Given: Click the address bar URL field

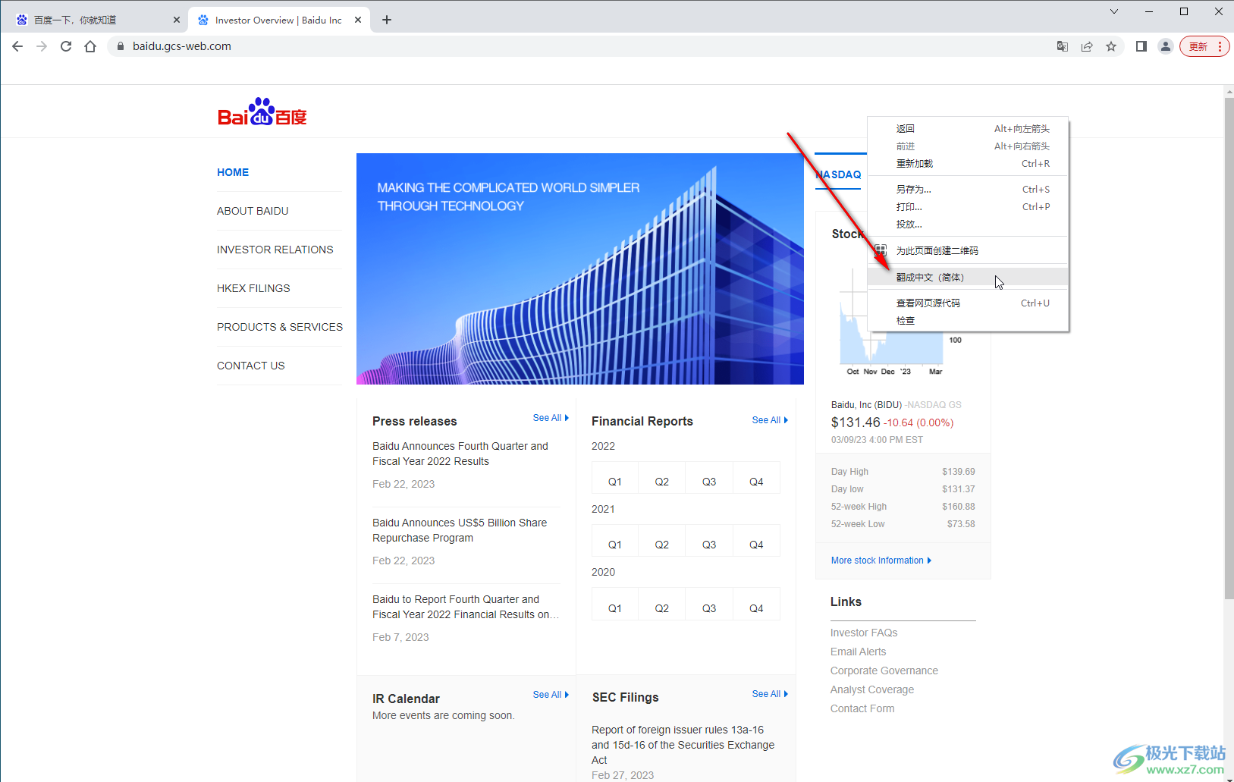Looking at the screenshot, I should tap(576, 46).
